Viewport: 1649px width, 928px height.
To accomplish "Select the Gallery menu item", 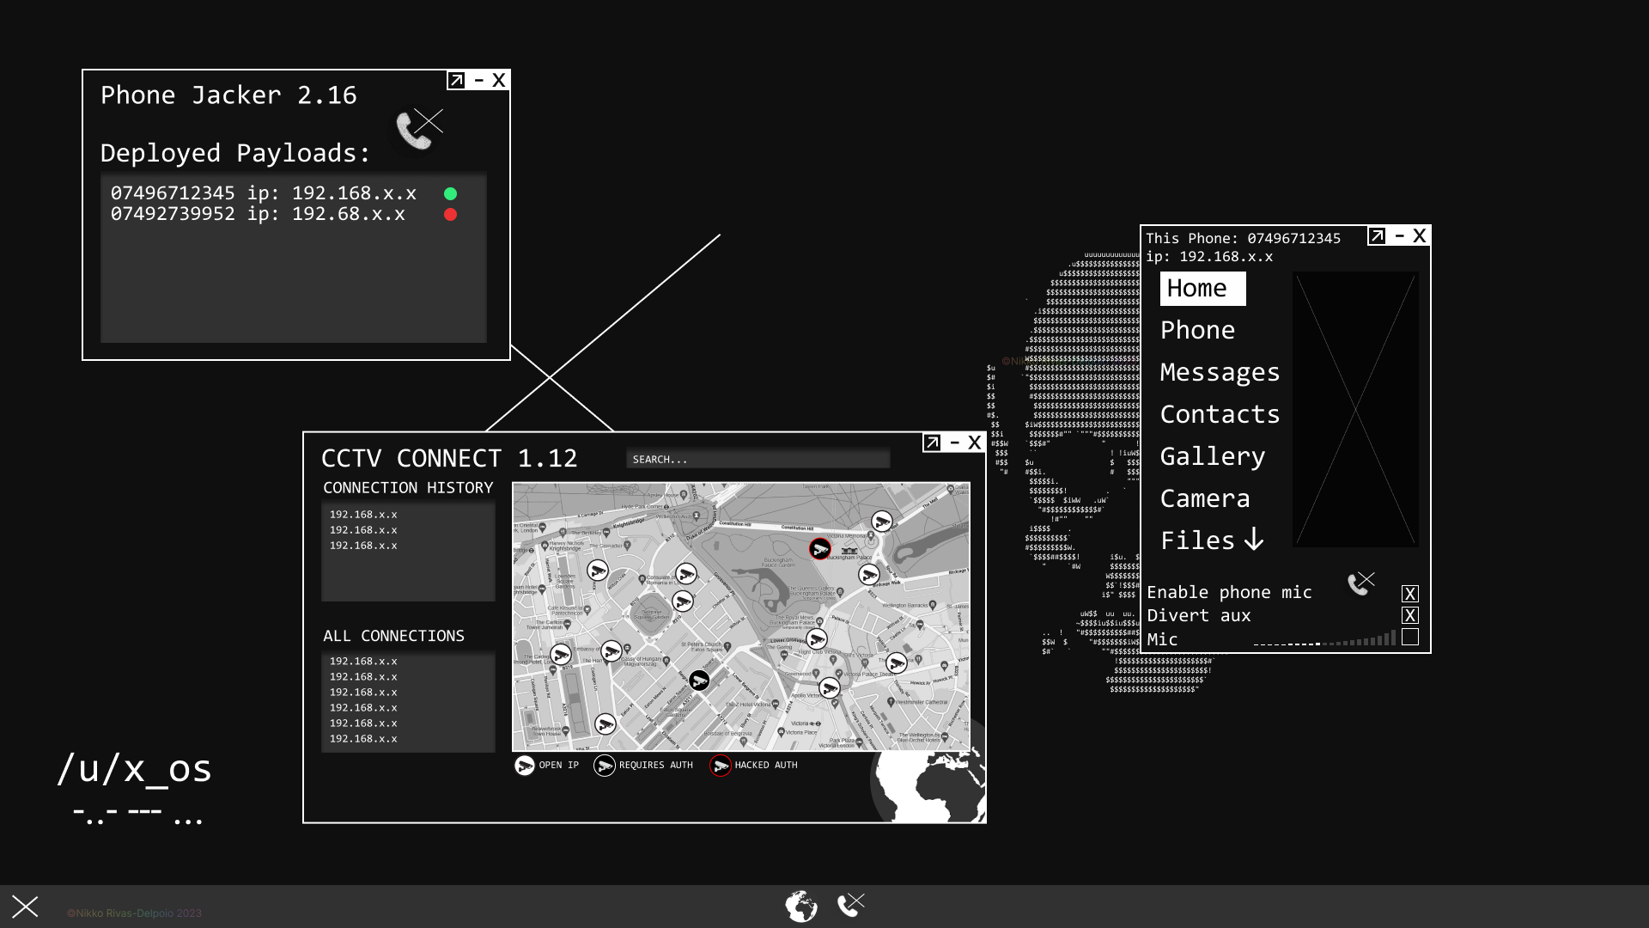I will tap(1212, 456).
